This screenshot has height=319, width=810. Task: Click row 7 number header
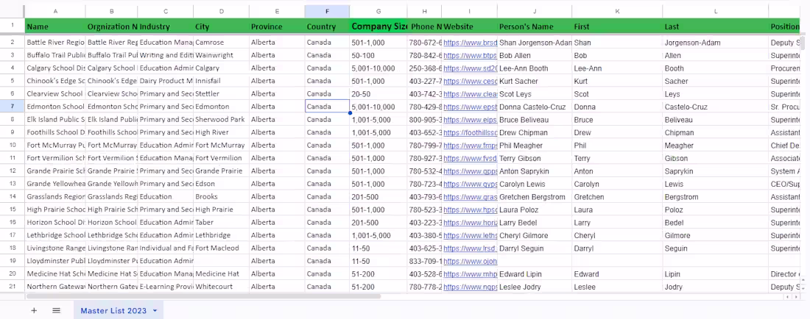pyautogui.click(x=13, y=107)
